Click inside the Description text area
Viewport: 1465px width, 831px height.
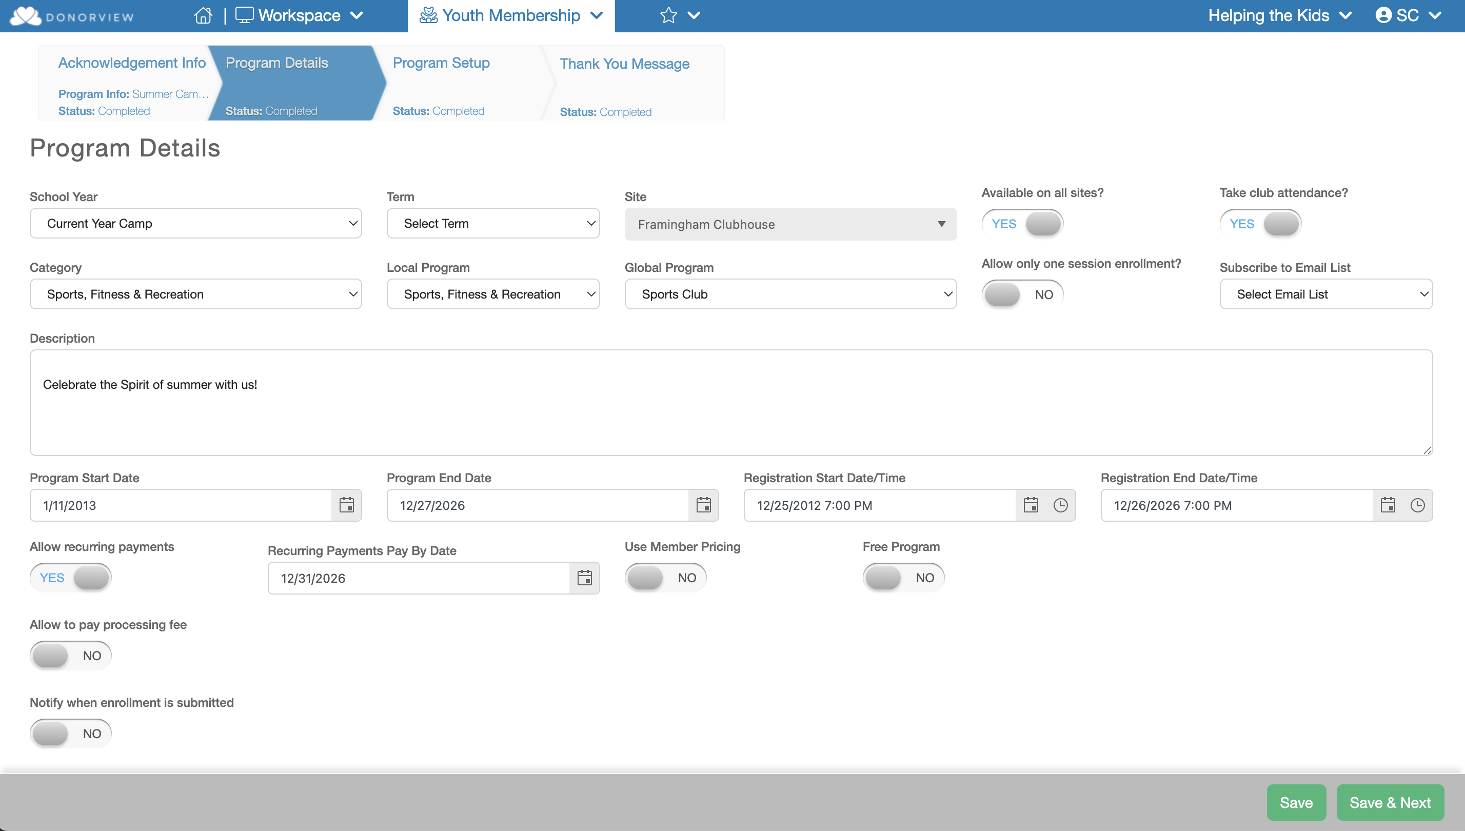tap(730, 402)
